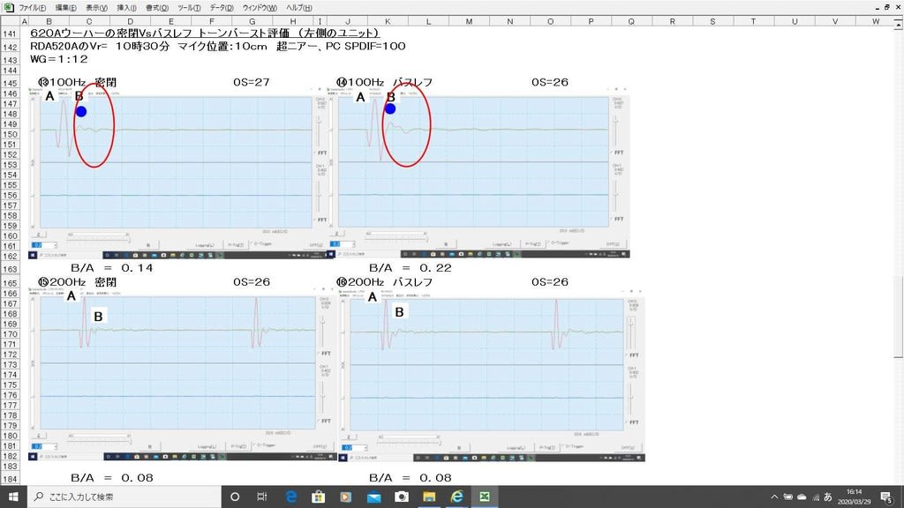Open the 書式(O) menu
This screenshot has width=904, height=508.
click(x=157, y=7)
